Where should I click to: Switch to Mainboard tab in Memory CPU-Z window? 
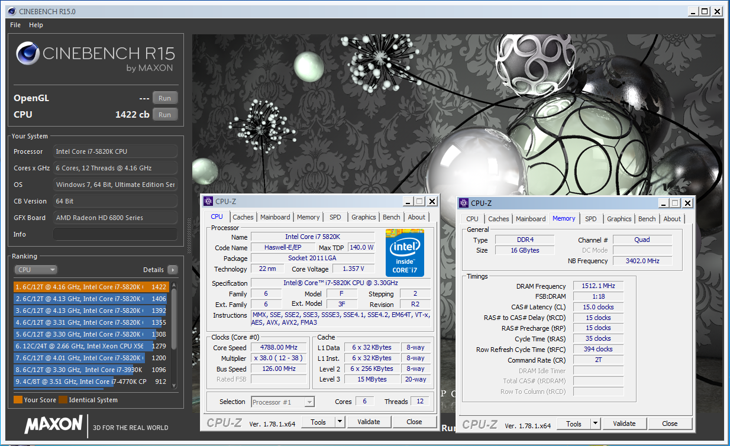pyautogui.click(x=531, y=219)
